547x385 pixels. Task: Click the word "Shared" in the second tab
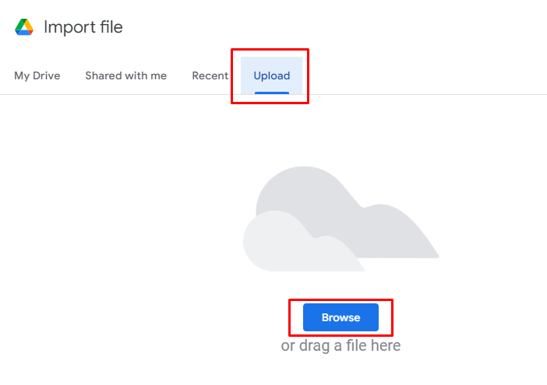(104, 75)
